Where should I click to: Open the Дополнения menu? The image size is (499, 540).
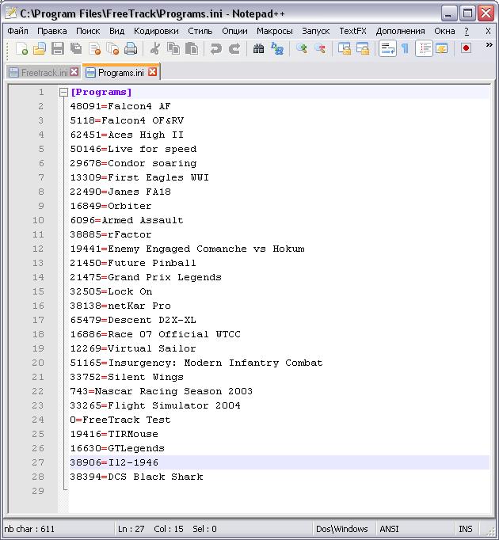coord(401,31)
